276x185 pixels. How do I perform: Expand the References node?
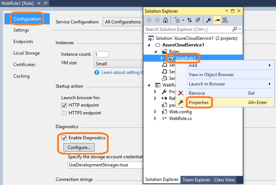tap(155, 98)
